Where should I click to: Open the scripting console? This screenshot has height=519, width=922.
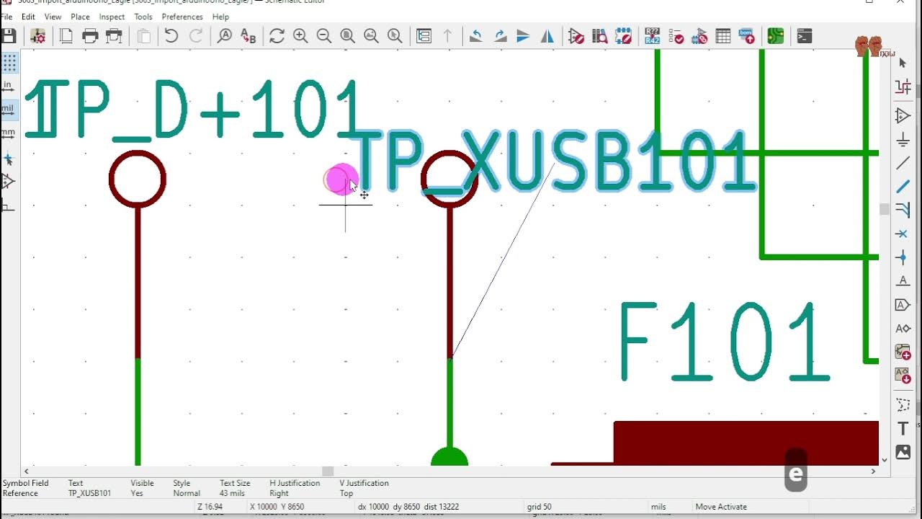click(x=805, y=36)
